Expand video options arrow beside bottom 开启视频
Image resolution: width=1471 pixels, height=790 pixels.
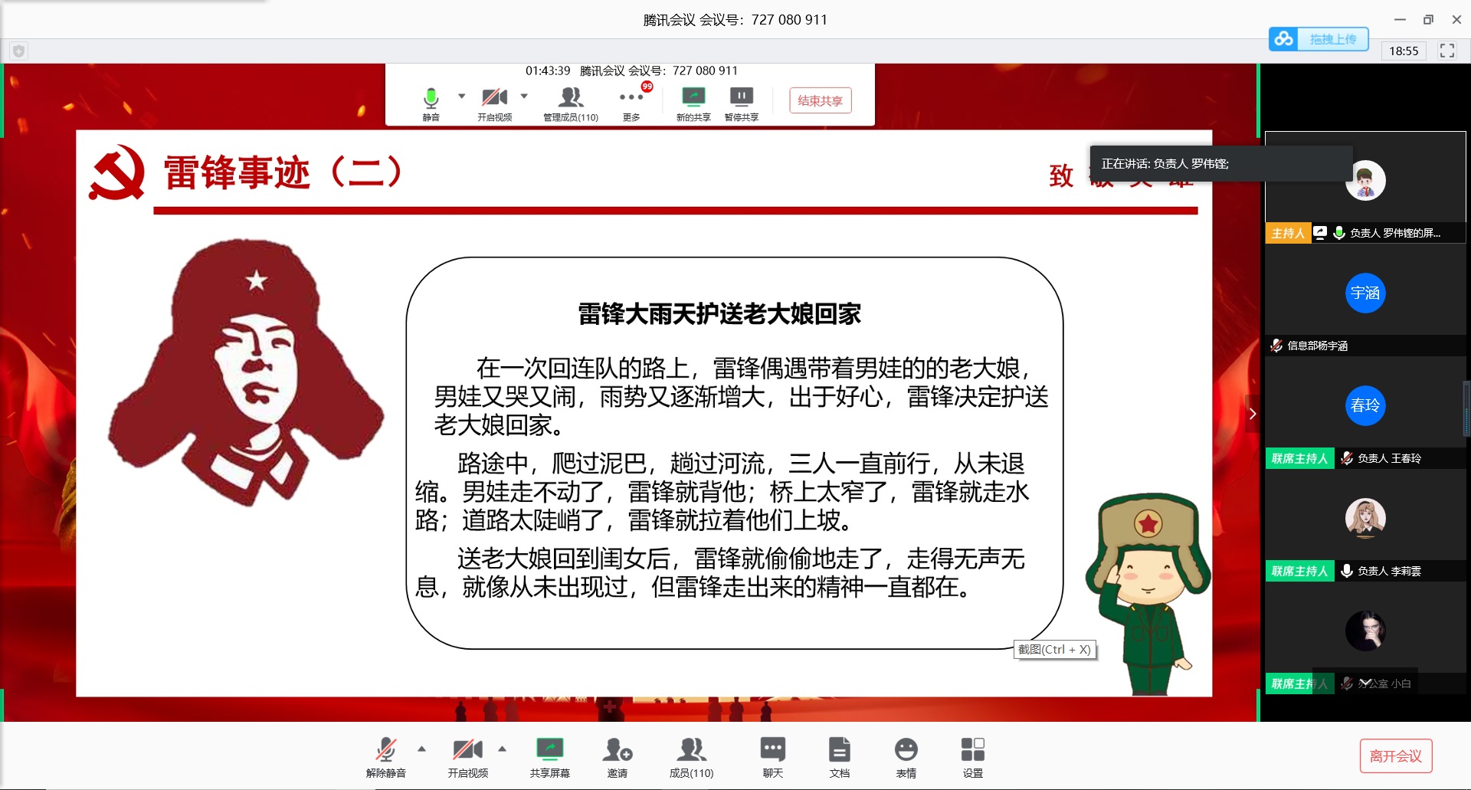pyautogui.click(x=502, y=749)
